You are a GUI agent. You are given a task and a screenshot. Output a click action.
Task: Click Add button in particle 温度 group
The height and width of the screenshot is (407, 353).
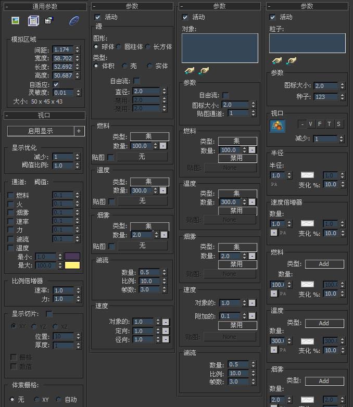tap(324, 323)
